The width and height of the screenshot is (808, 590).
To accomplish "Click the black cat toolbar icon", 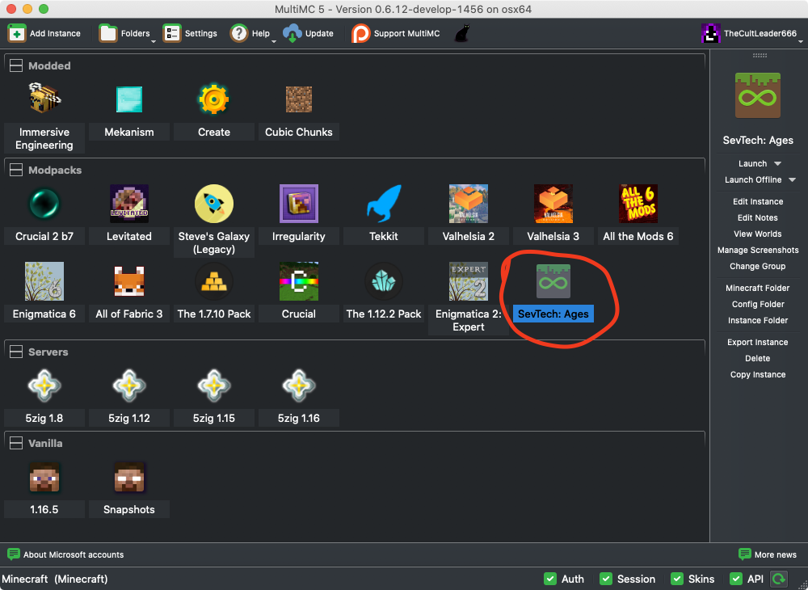I will [x=461, y=33].
